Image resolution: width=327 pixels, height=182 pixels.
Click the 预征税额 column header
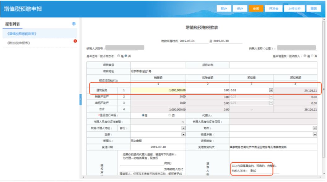coord(295,77)
